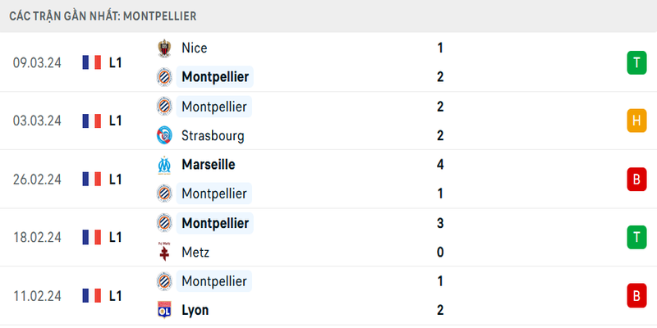
Task: Click the French flag beside 03.03.24
Action: 92,121
